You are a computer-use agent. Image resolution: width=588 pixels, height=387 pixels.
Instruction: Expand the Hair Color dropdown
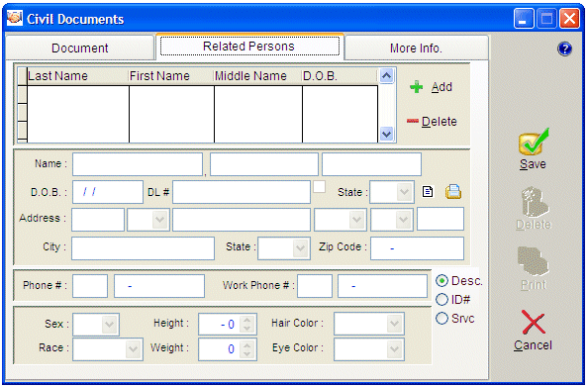395,324
